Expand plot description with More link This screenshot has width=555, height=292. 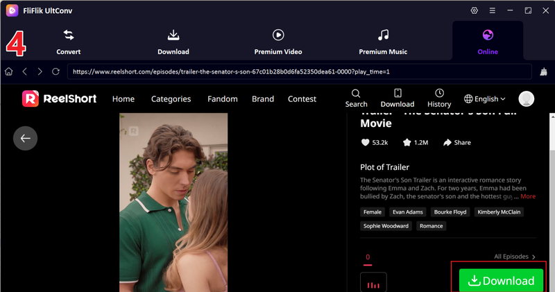(528, 196)
